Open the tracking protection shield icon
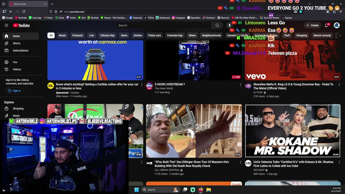Screen dimensions: 345x194 tap(51, 12)
